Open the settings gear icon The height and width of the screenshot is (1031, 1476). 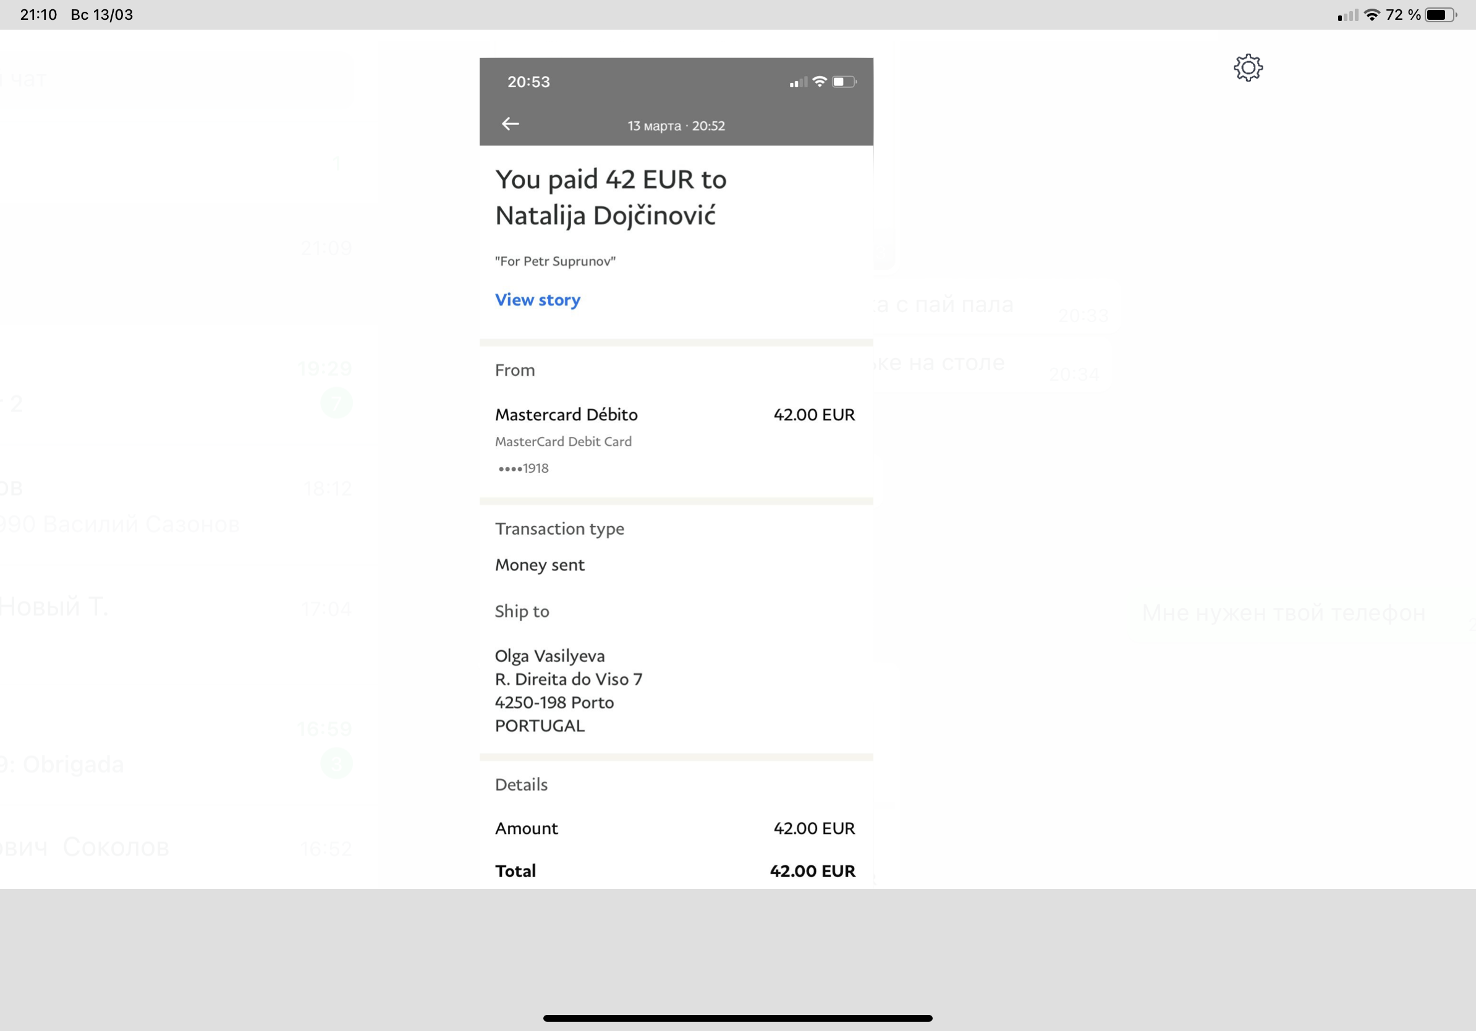click(1248, 67)
